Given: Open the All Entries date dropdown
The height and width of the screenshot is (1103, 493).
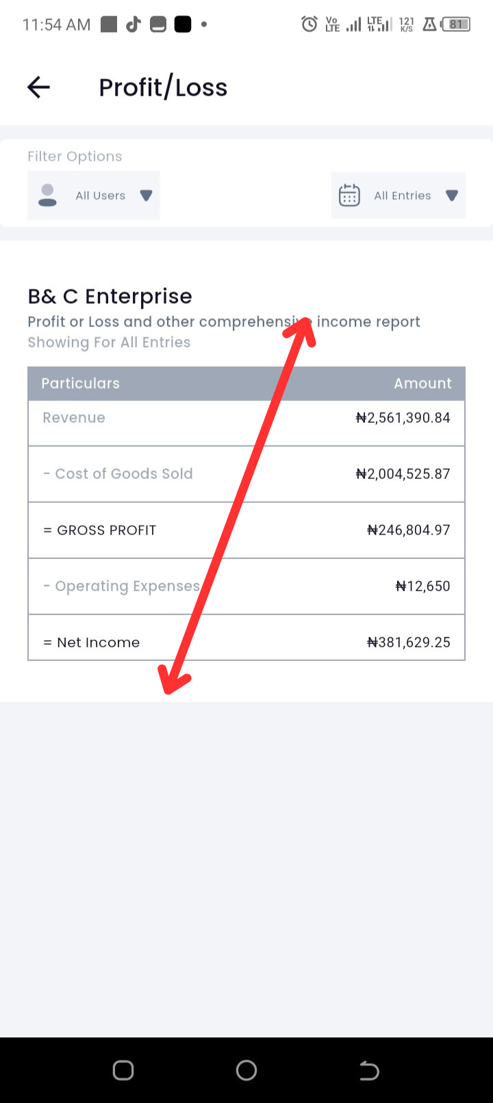Looking at the screenshot, I should point(399,195).
